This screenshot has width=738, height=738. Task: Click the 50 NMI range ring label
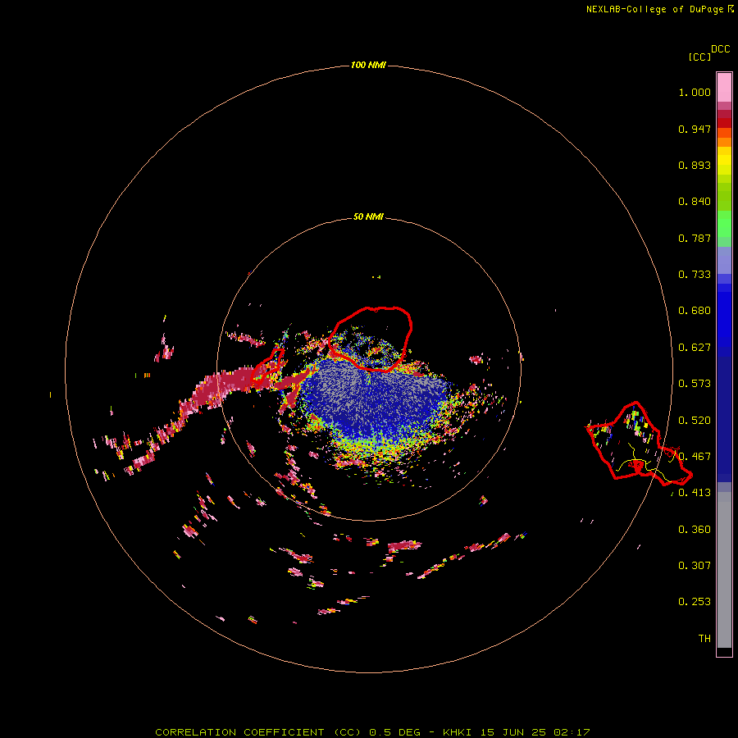coord(368,216)
